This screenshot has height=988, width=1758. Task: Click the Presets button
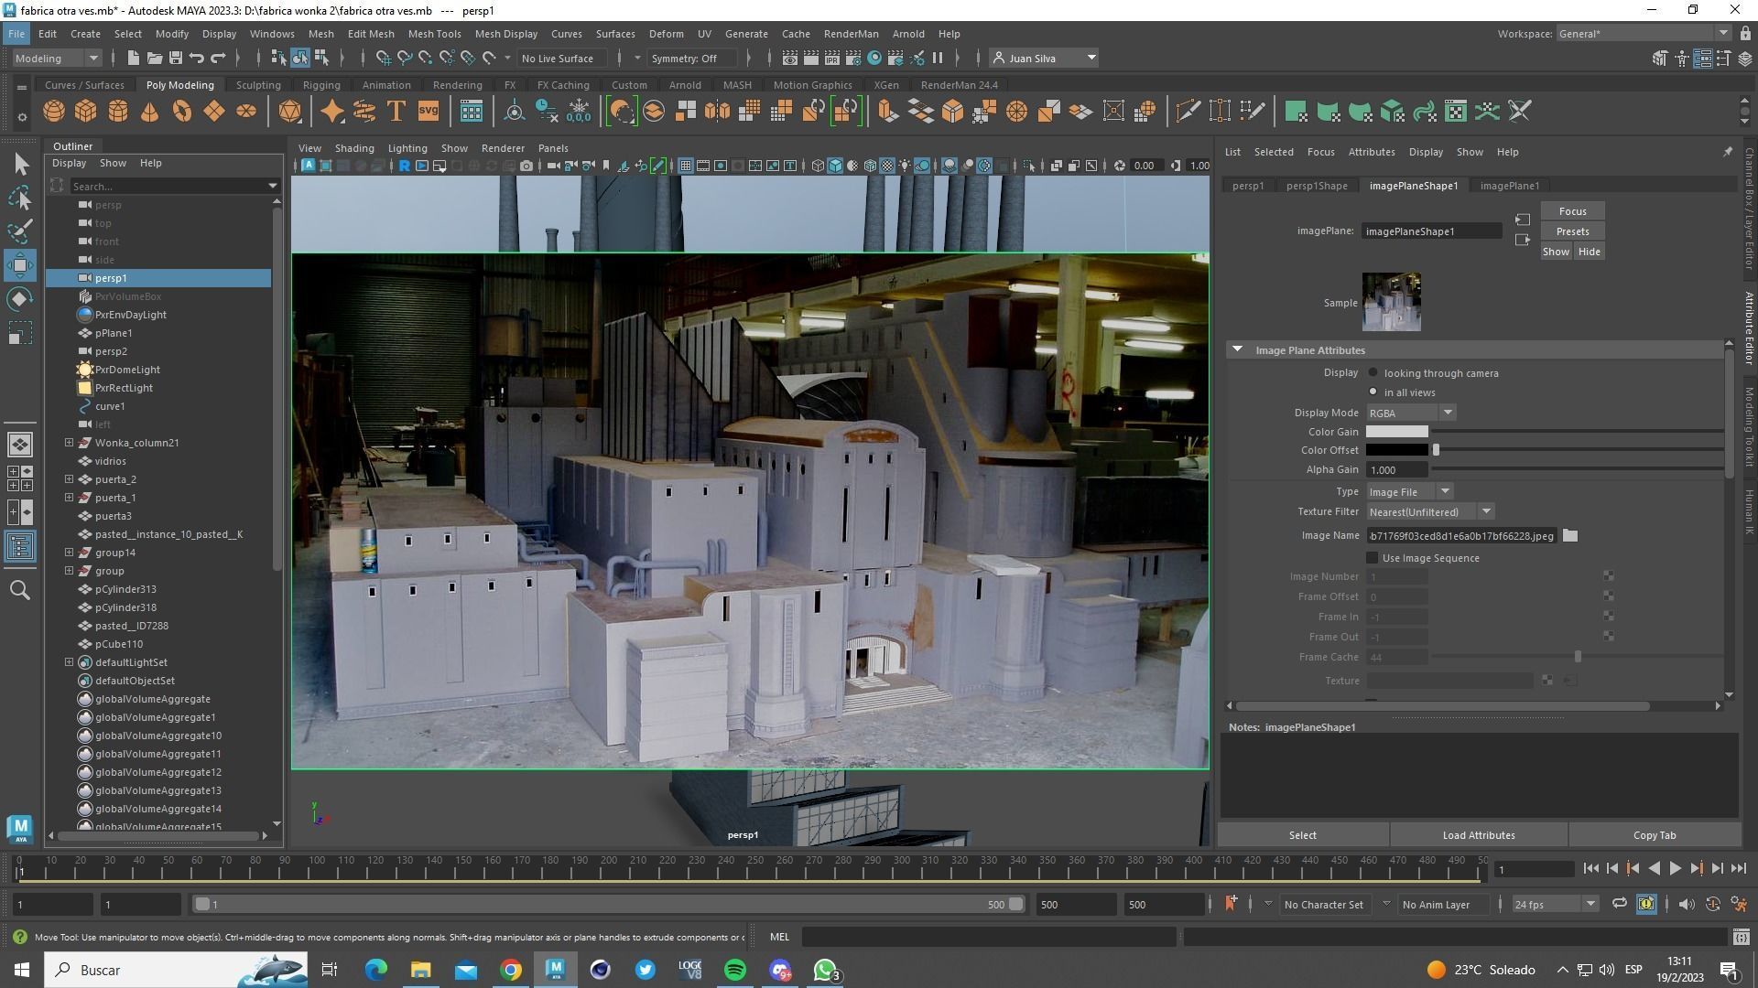pos(1572,231)
